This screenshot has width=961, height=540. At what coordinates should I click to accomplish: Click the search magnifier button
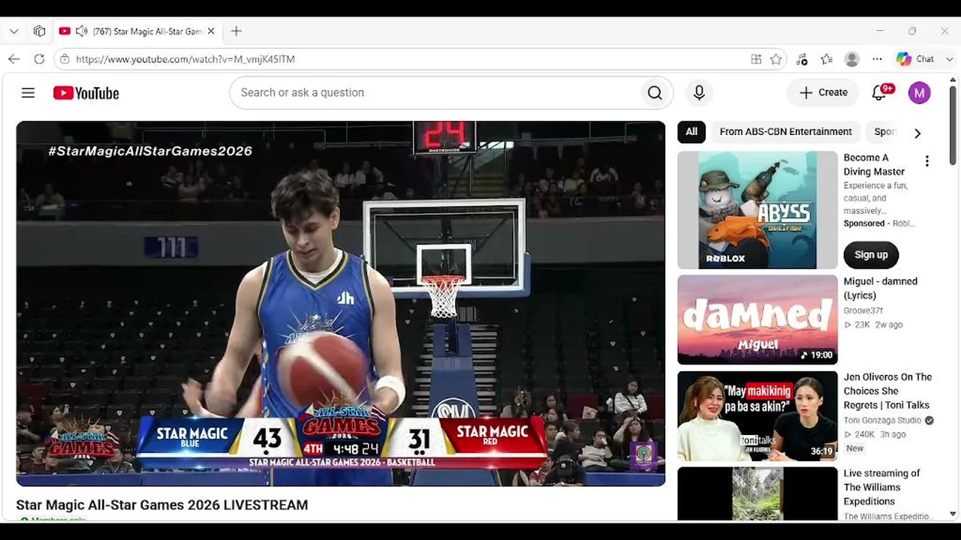click(x=655, y=93)
